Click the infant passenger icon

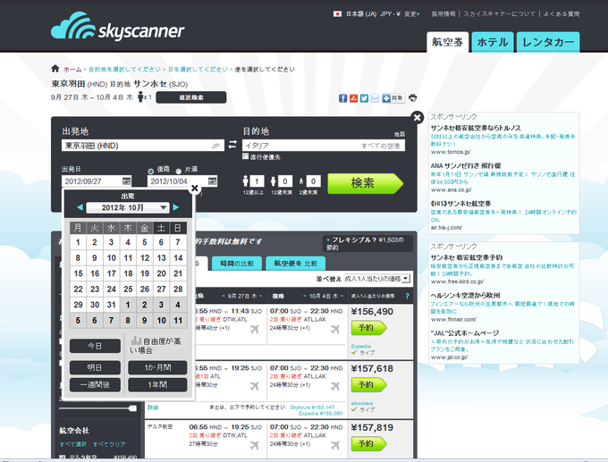point(301,181)
